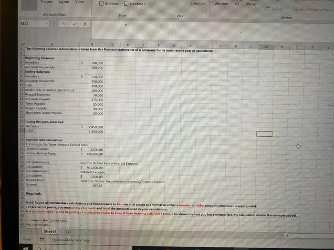Select column N header

(x=282, y=47)
